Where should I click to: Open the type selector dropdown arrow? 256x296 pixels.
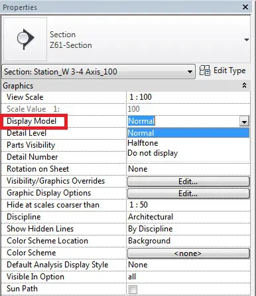(247, 40)
